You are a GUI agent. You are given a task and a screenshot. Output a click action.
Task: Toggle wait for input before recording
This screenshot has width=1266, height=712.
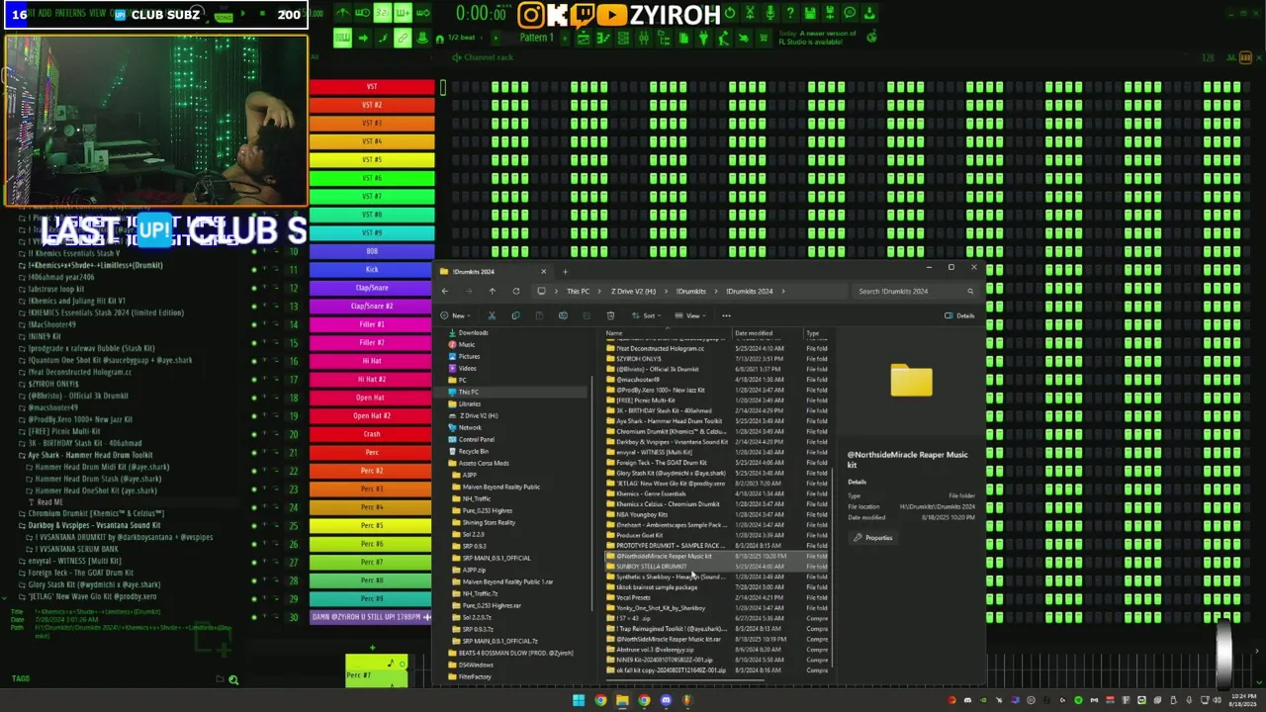point(362,13)
